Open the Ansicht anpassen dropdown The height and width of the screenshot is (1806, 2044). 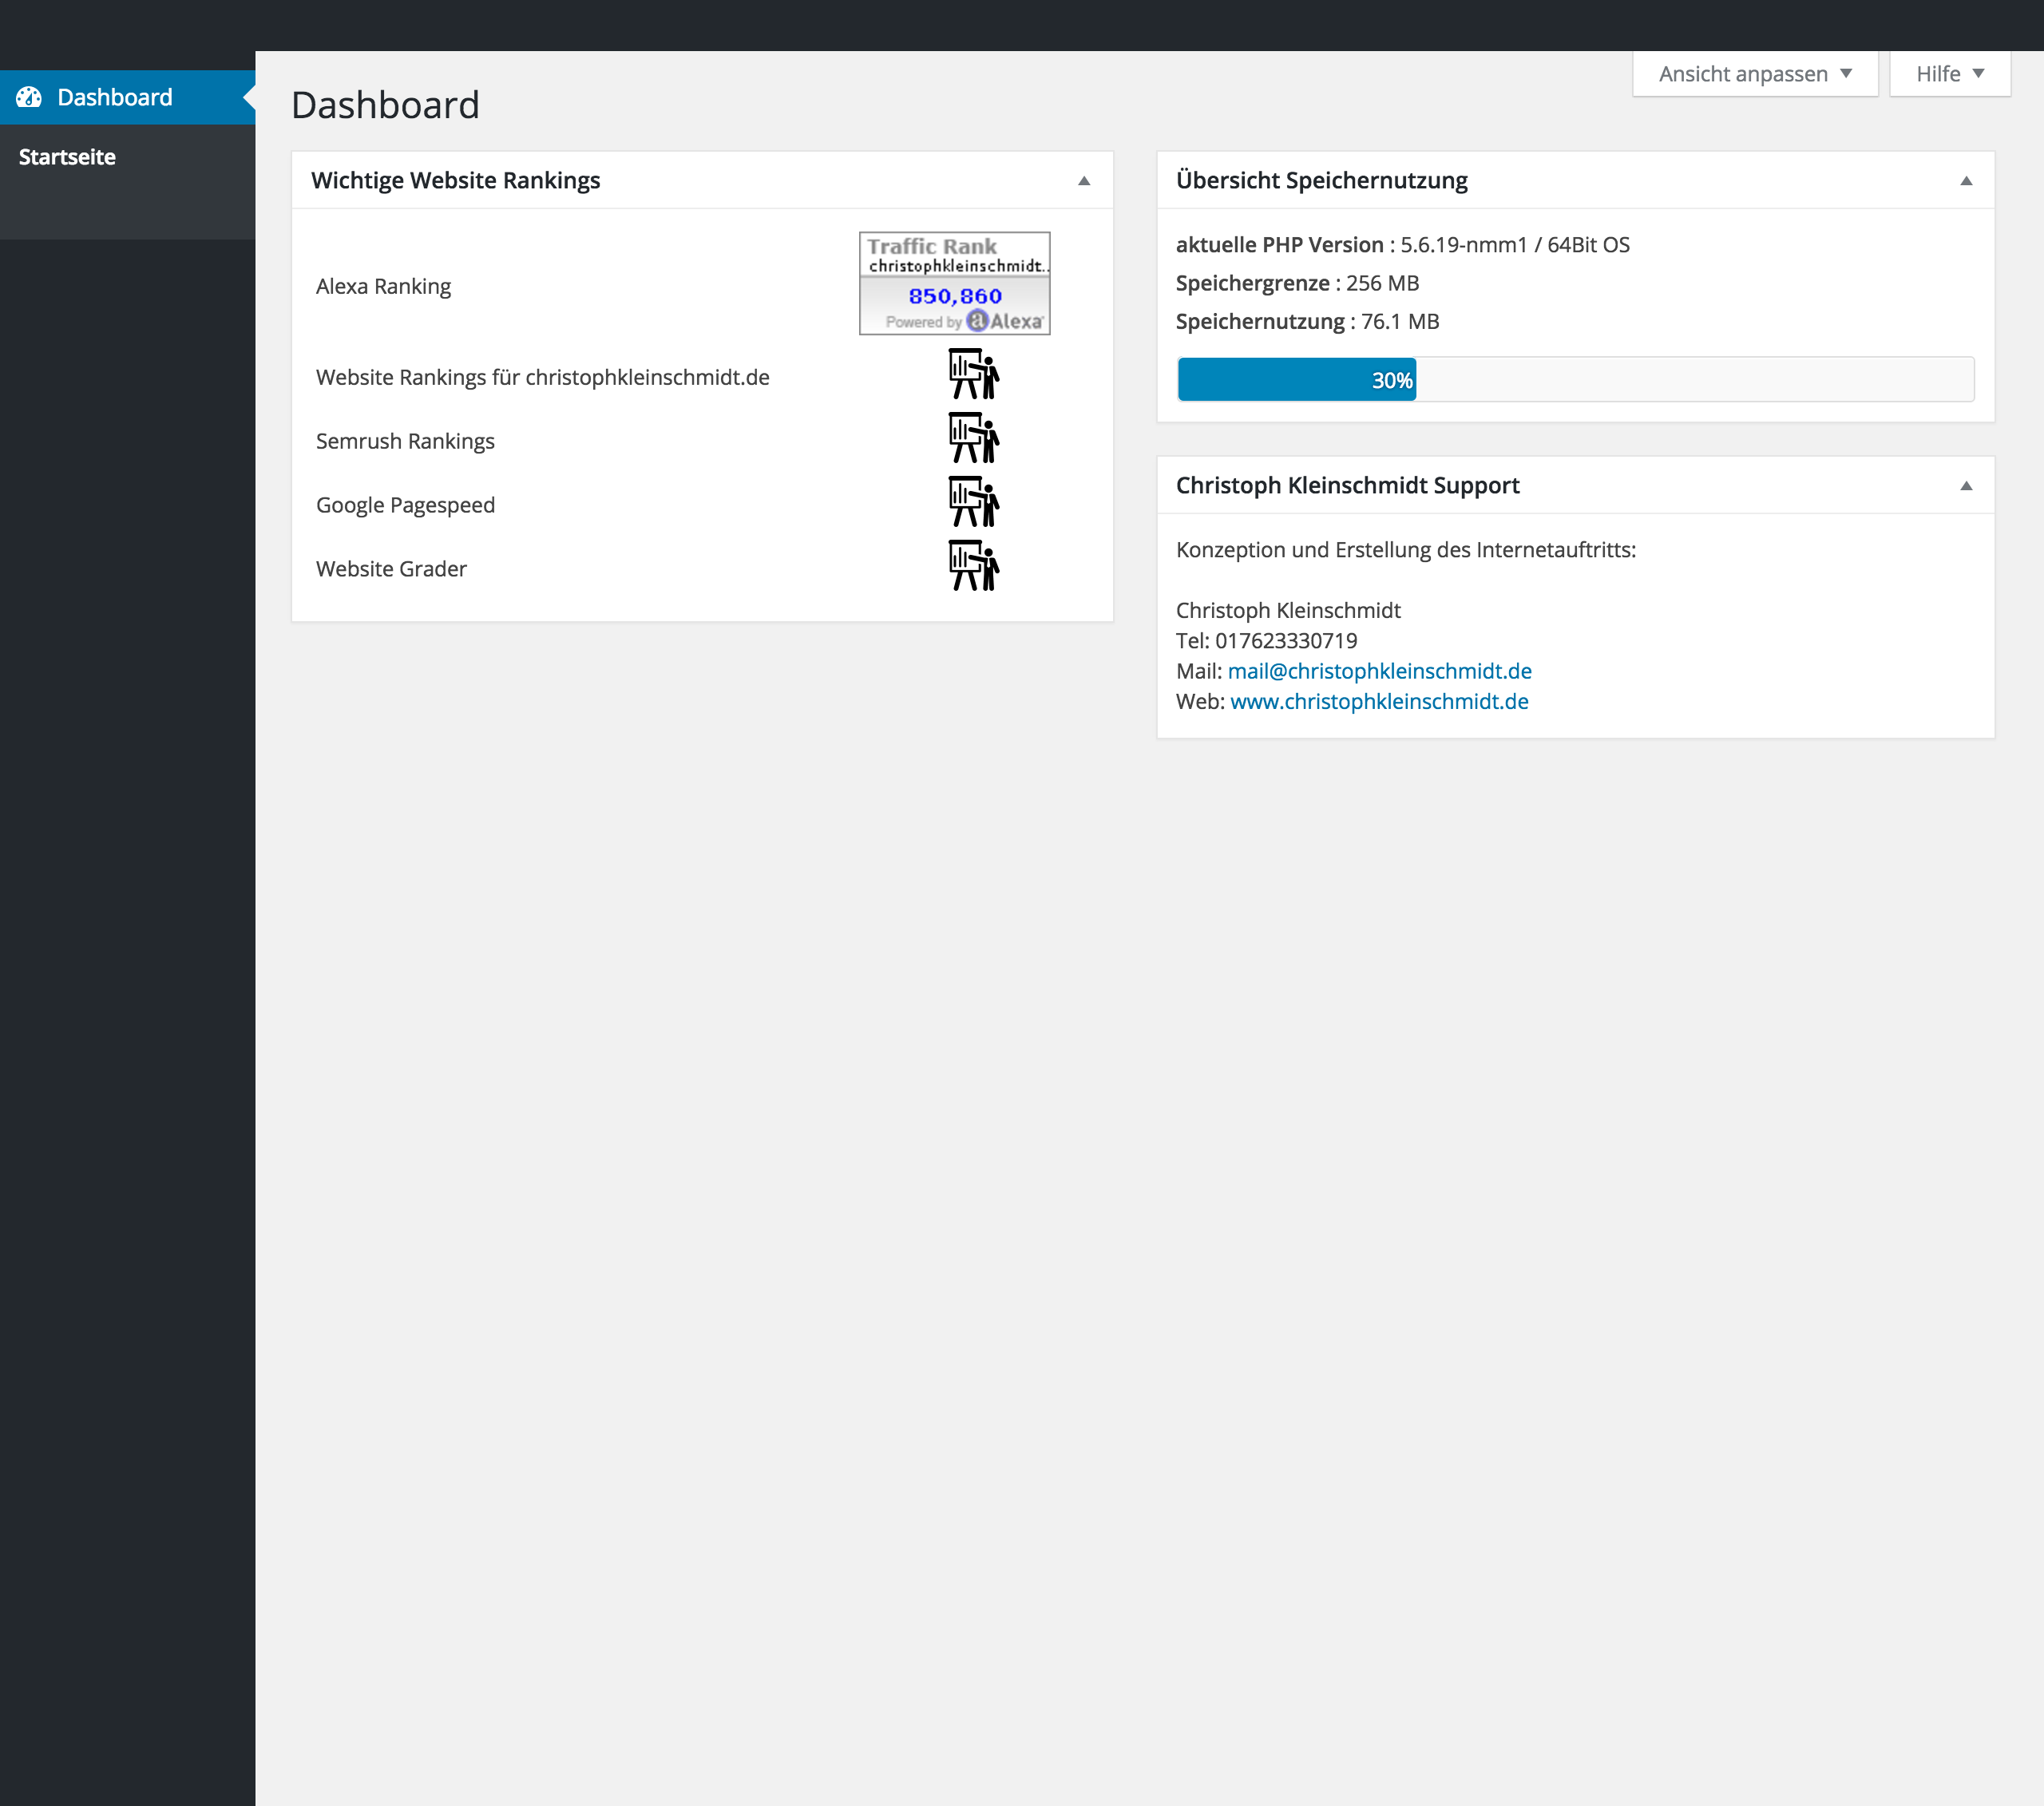point(1755,74)
